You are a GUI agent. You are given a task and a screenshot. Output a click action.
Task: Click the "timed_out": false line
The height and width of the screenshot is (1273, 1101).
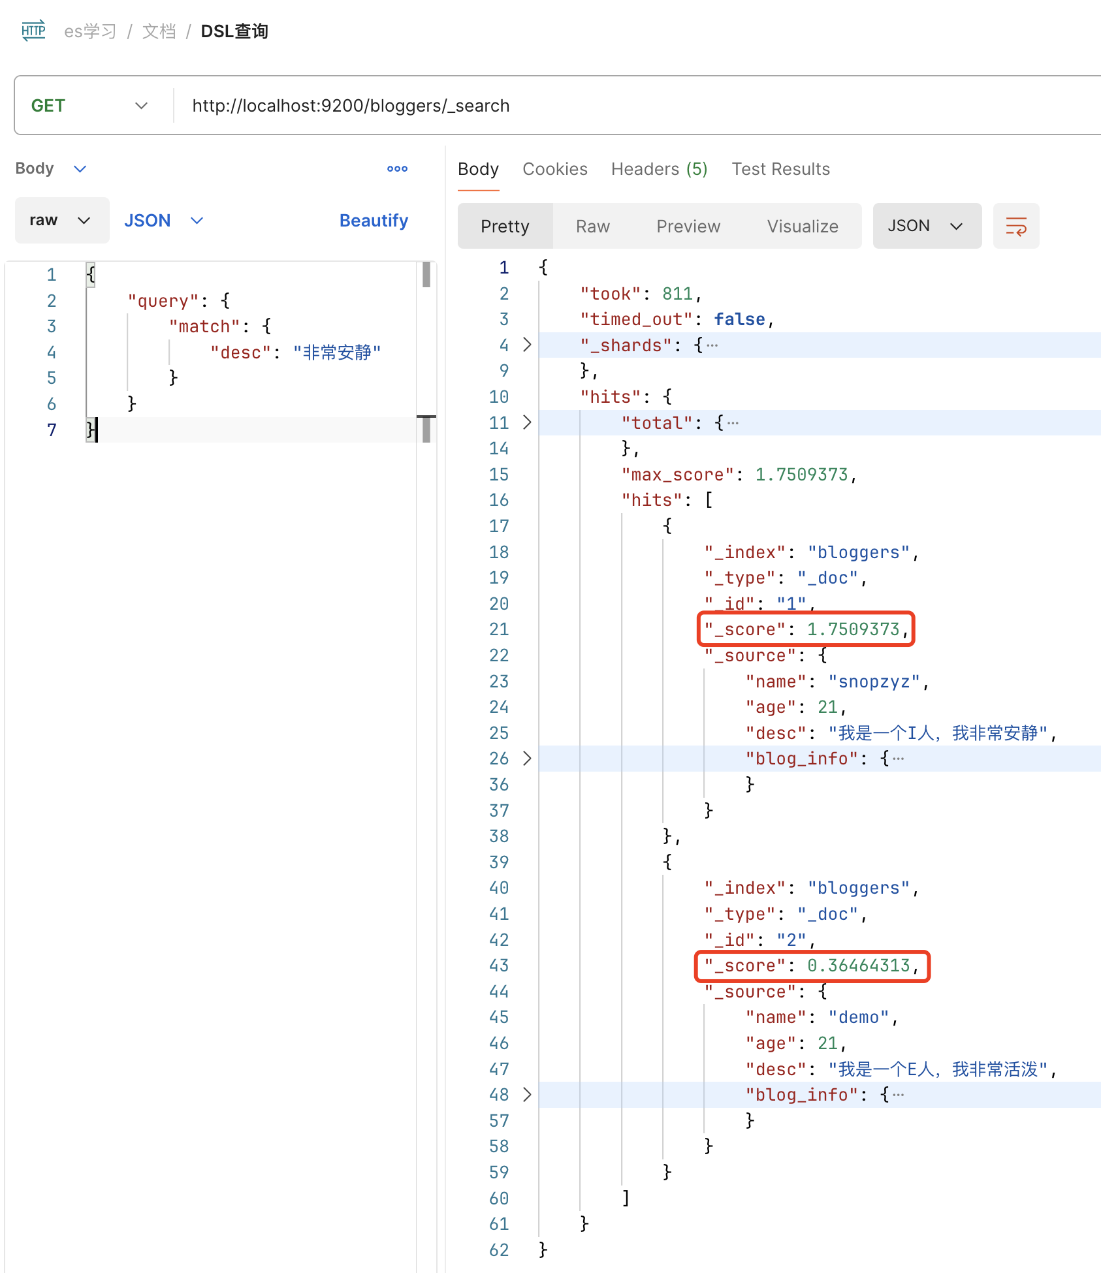[x=677, y=319]
